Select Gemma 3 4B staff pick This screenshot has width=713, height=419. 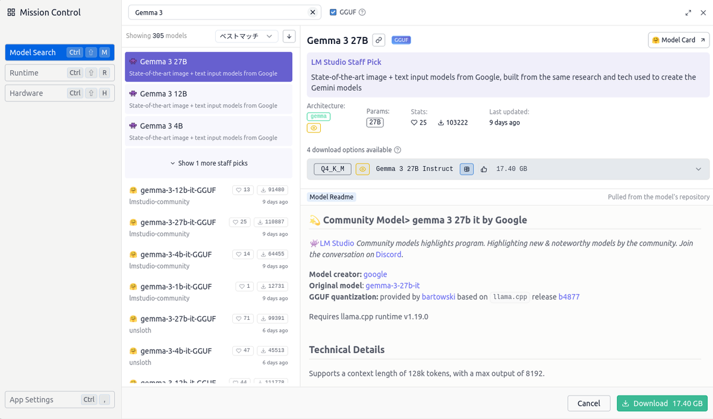point(209,131)
